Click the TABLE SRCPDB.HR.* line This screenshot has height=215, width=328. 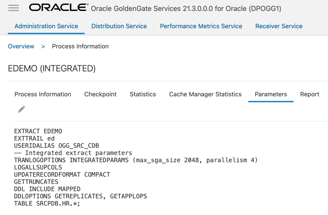pos(47,203)
